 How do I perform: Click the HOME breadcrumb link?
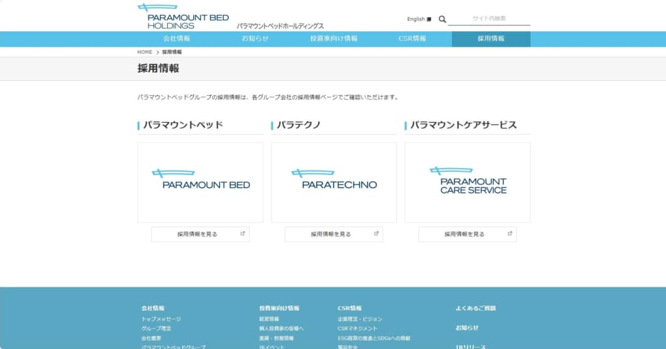[x=144, y=52]
